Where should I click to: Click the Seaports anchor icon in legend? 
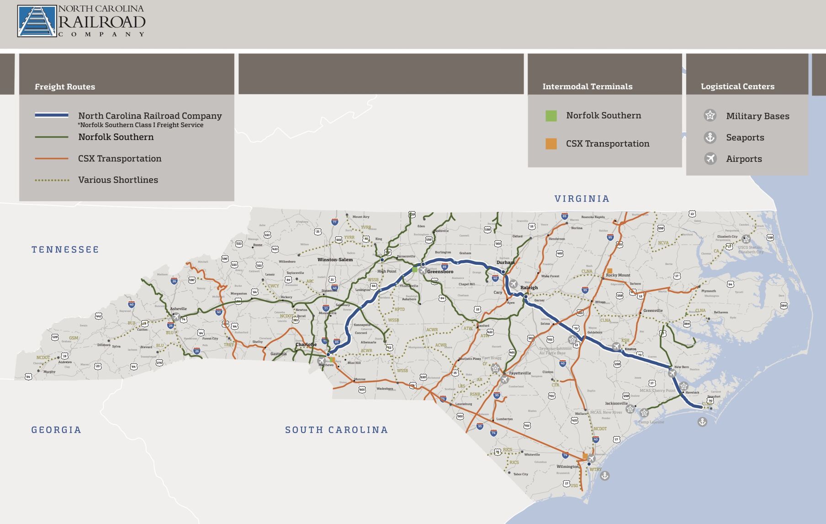coord(710,137)
